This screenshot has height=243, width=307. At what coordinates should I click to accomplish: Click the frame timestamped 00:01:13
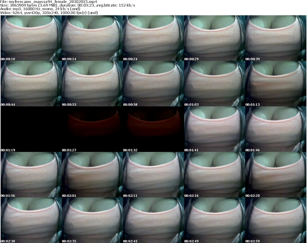coord(276,84)
